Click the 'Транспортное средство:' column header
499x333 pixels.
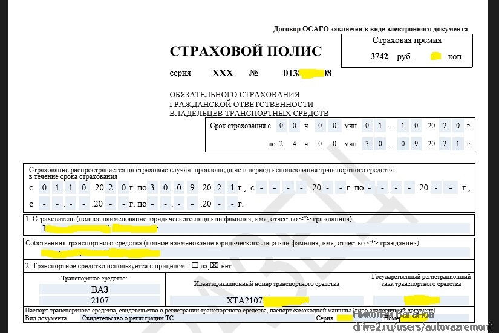point(94,279)
